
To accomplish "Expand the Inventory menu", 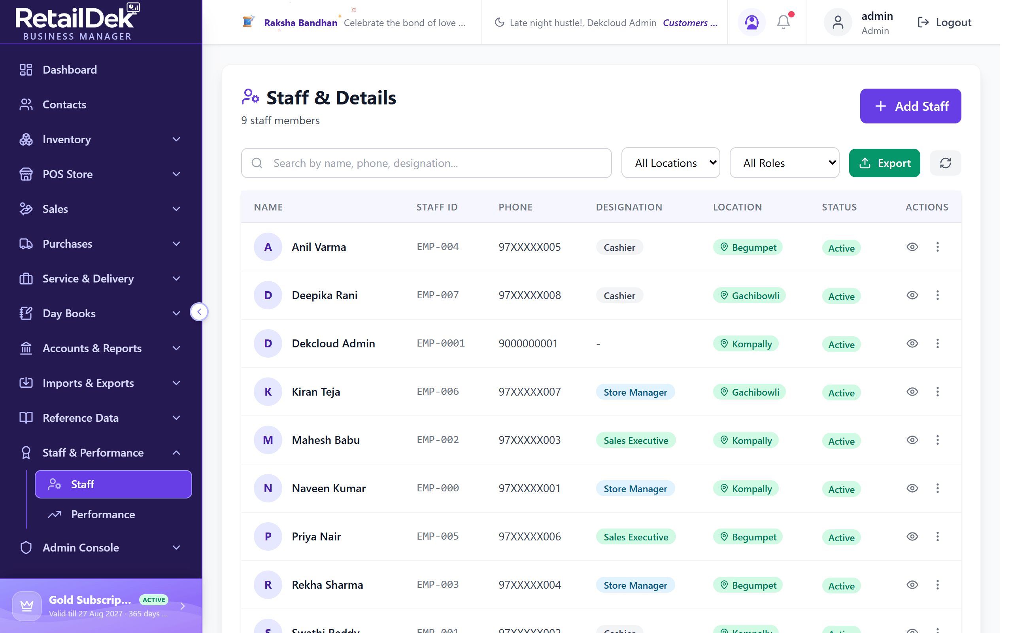I will (101, 139).
